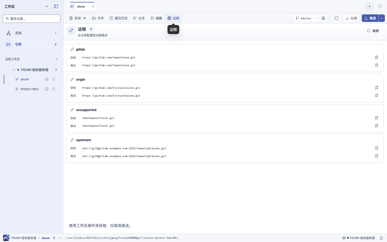The height and width of the screenshot is (242, 387).
Task: Open the master branch dropdown
Action: [x=306, y=18]
